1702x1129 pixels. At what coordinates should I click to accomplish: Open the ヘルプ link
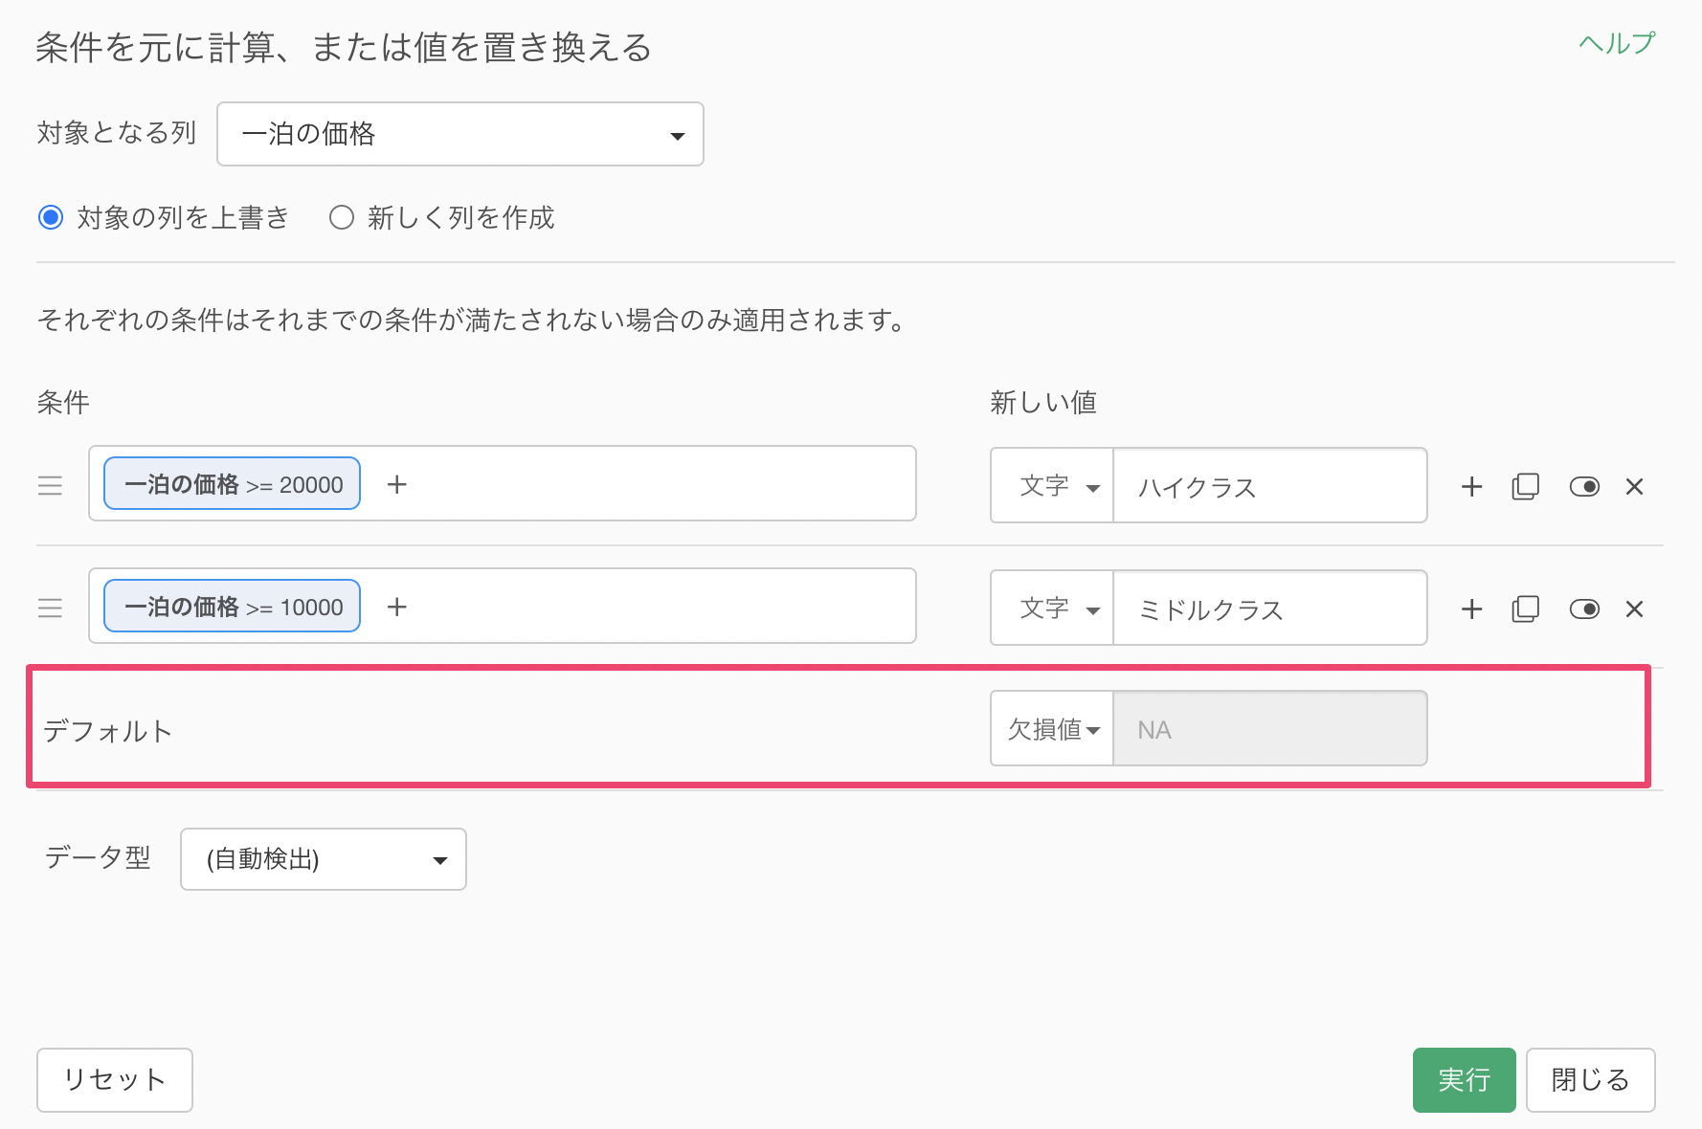click(x=1616, y=44)
